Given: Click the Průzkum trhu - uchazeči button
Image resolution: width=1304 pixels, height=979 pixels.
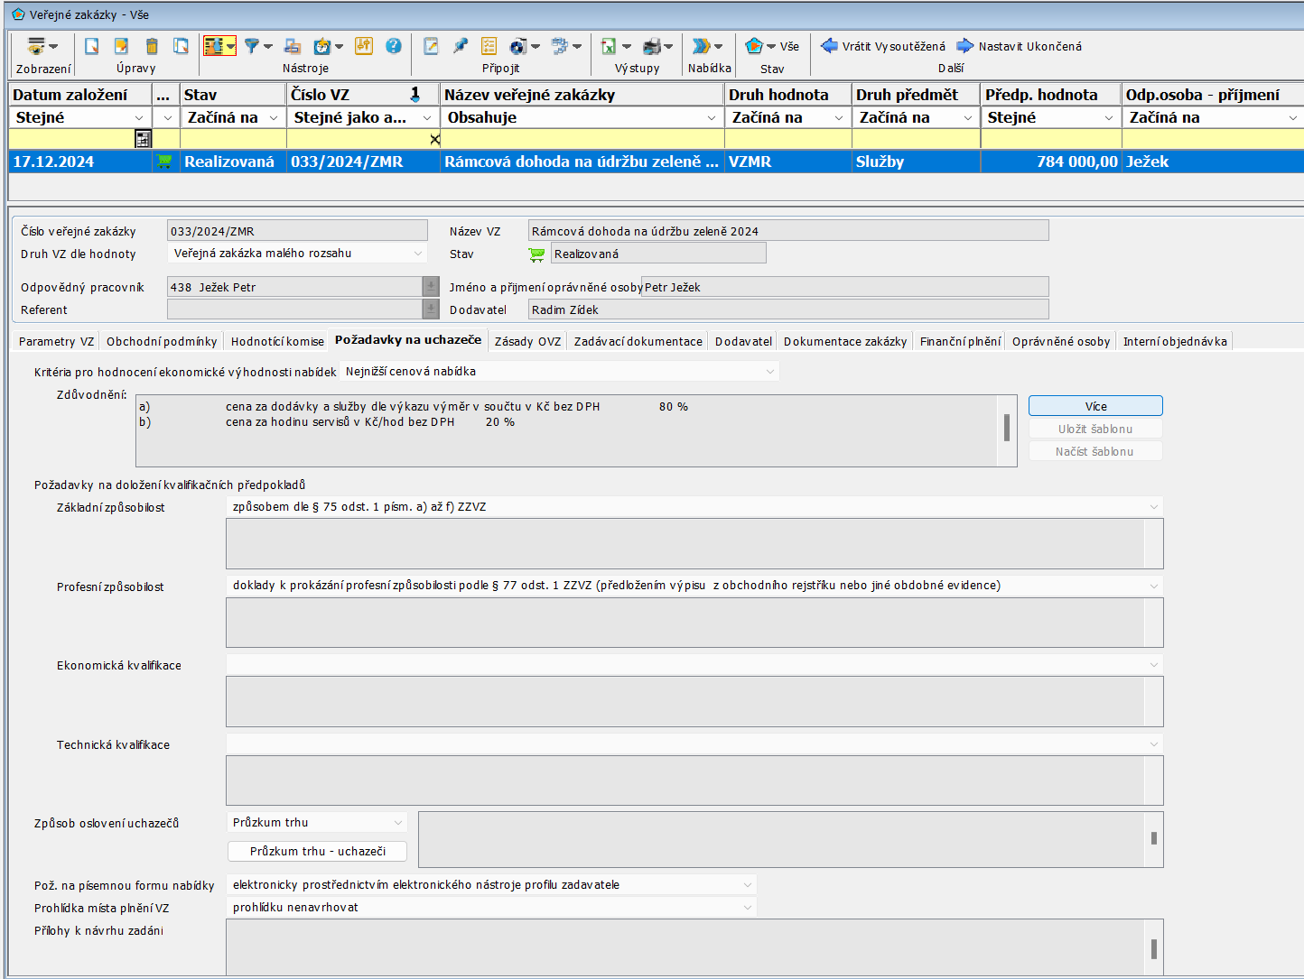Looking at the screenshot, I should (317, 852).
